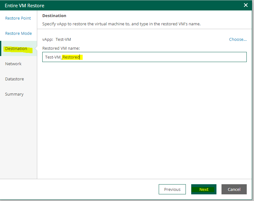The height and width of the screenshot is (201, 254).
Task: Click 'Test-VM' text inside the name field
Action: click(x=53, y=57)
